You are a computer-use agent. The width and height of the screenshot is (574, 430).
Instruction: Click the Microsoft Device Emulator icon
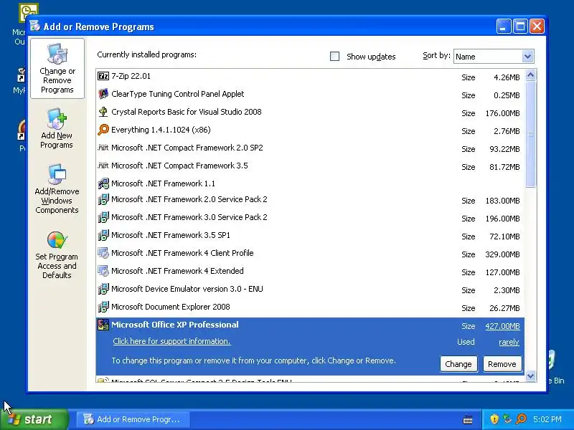click(103, 289)
